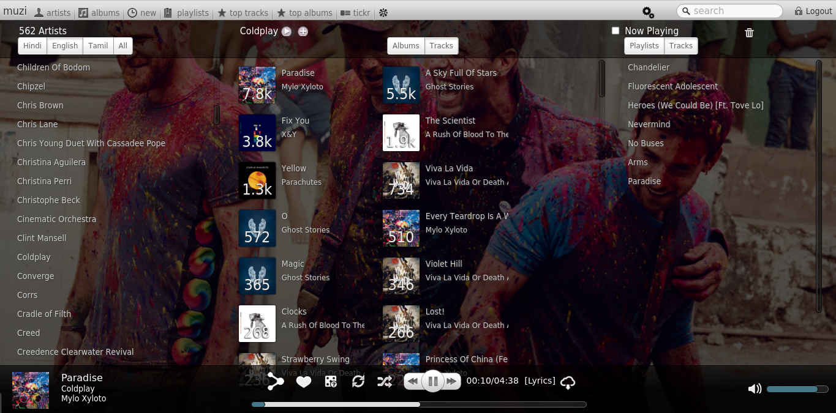Log out using the Logout link
The height and width of the screenshot is (413, 836).
click(813, 11)
